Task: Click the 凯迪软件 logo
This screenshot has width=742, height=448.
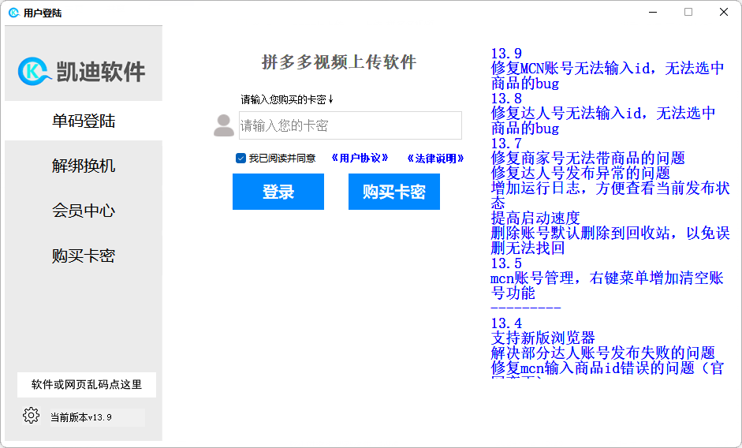Action: [x=81, y=72]
